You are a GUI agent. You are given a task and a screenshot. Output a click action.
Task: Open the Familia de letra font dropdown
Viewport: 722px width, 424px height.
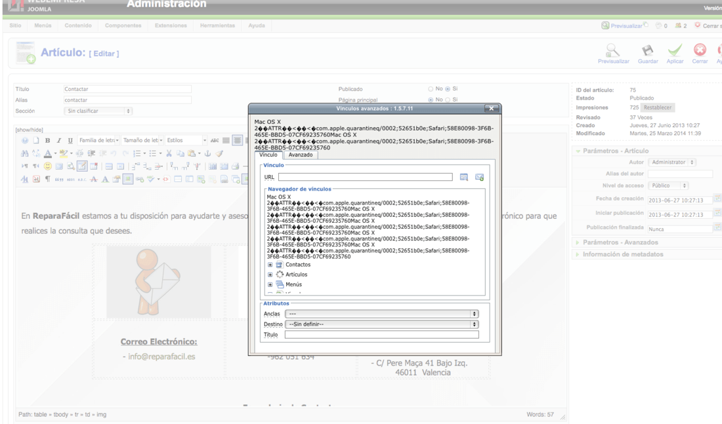coord(98,140)
